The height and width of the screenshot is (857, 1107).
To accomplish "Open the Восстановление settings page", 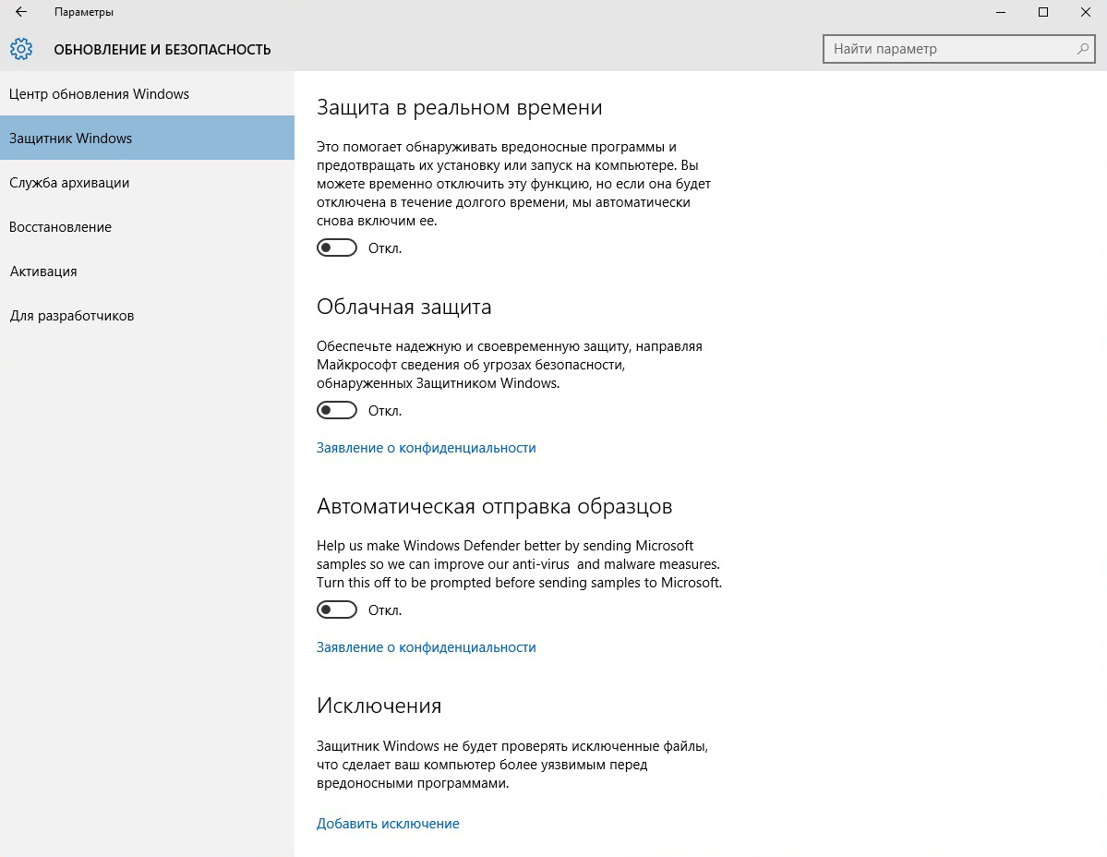I will click(60, 227).
